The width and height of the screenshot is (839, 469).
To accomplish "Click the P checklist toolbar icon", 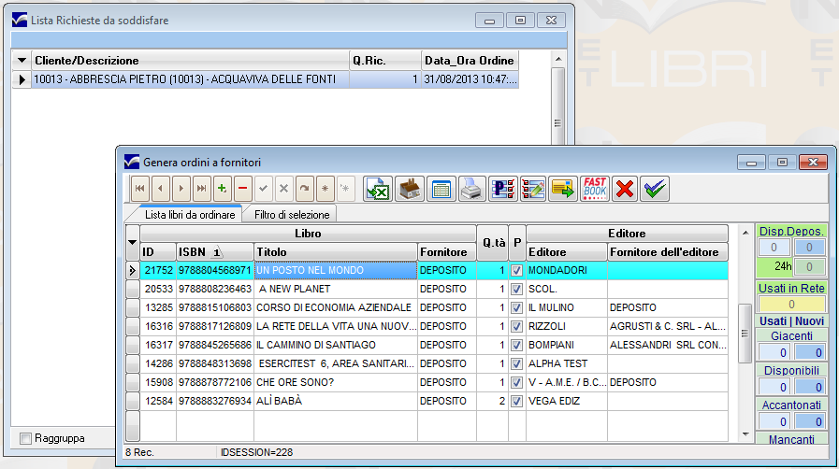I will [x=502, y=189].
